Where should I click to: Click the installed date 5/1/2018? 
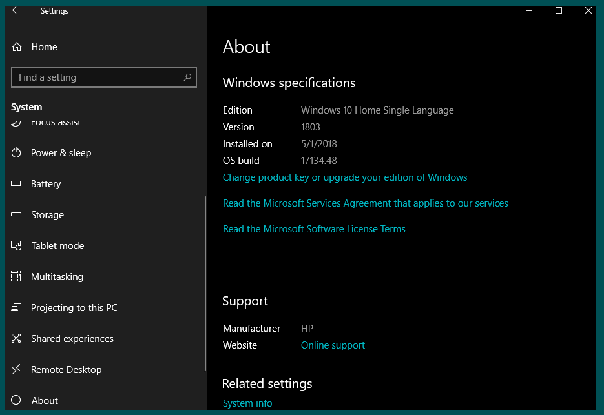coord(319,144)
